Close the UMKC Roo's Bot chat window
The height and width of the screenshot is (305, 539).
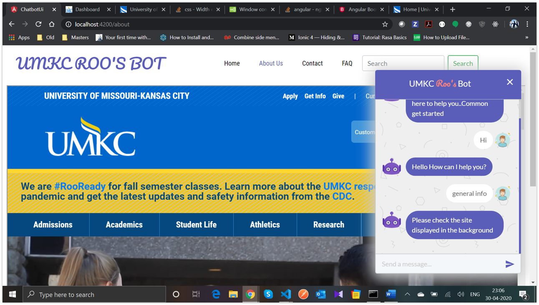(x=510, y=82)
